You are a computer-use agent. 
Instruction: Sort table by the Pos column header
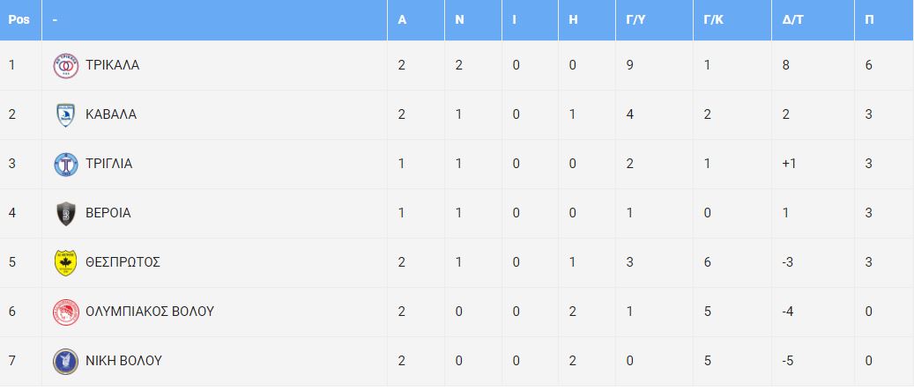click(19, 19)
